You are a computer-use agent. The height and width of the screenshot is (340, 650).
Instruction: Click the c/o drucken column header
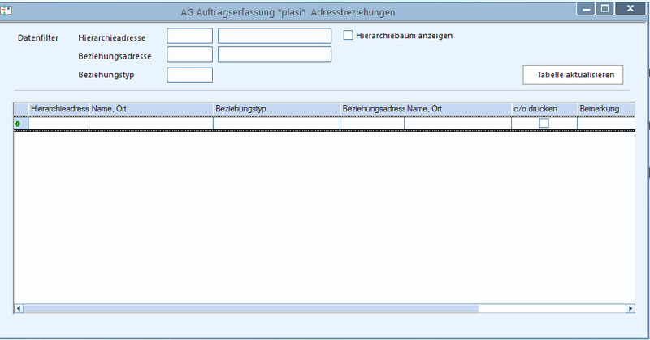544,109
